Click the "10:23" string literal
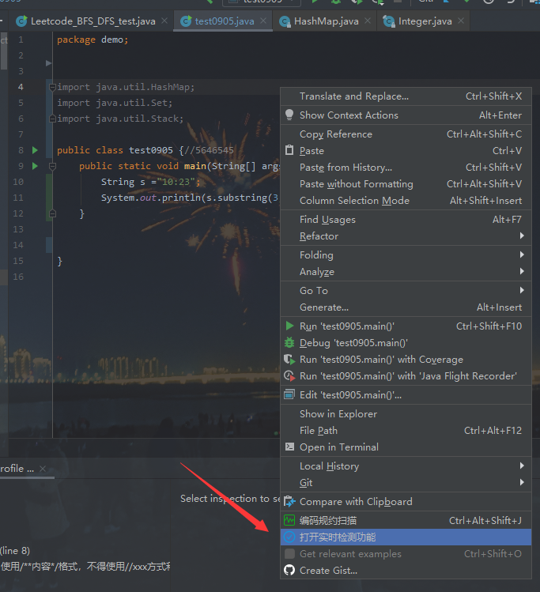Screen dimensions: 540x592 [176, 182]
